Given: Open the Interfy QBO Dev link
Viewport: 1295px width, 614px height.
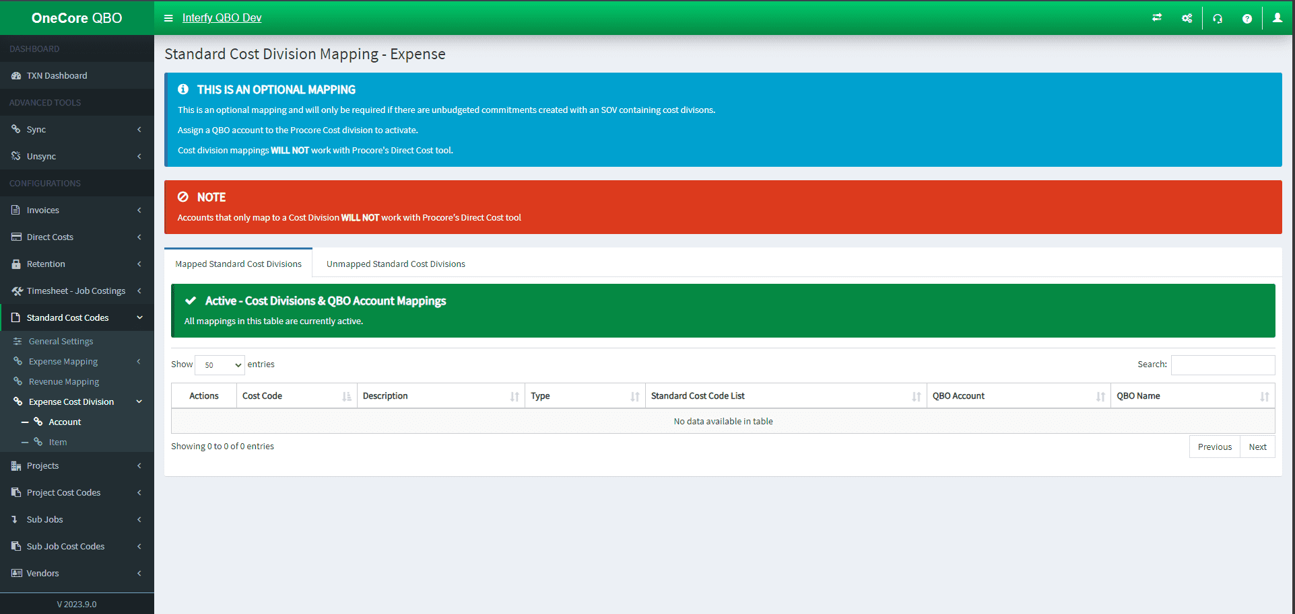Looking at the screenshot, I should coord(222,18).
